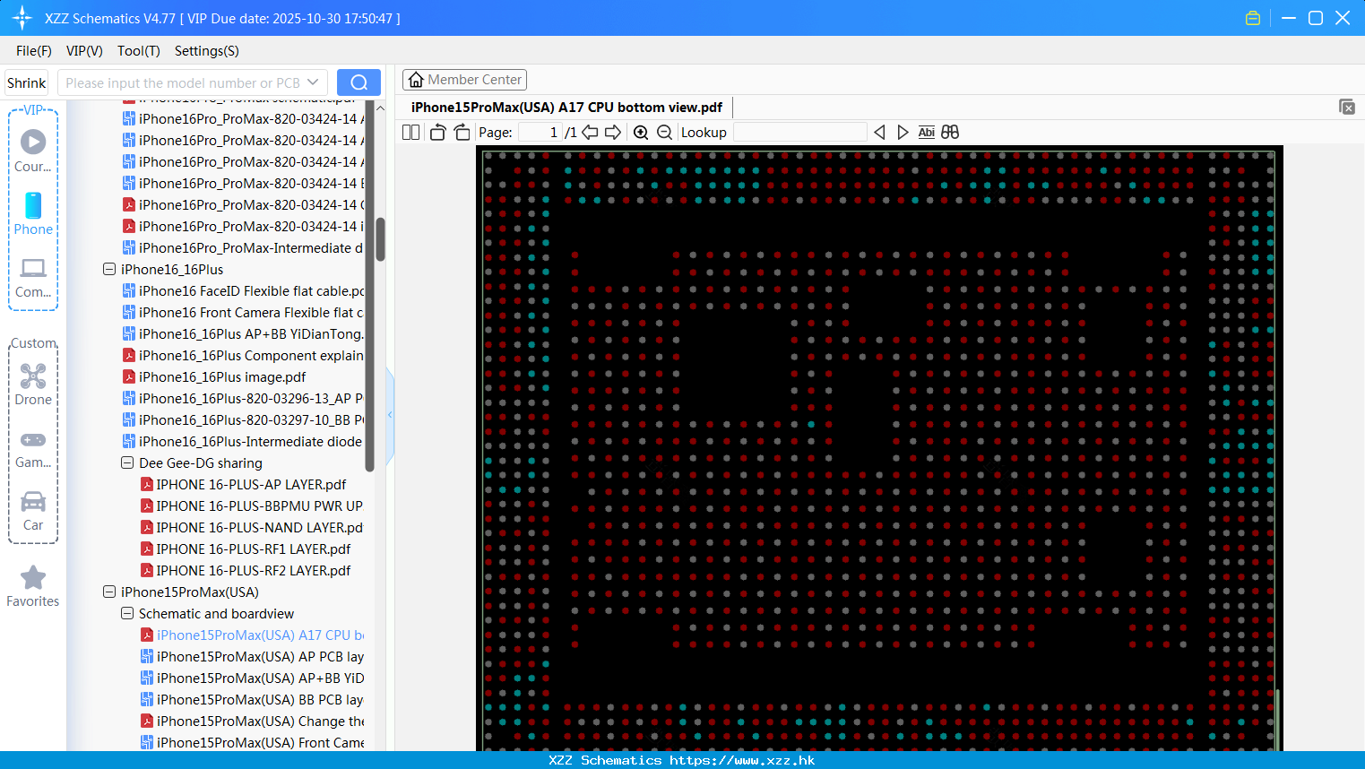Click the Lookup text field

[x=799, y=132]
